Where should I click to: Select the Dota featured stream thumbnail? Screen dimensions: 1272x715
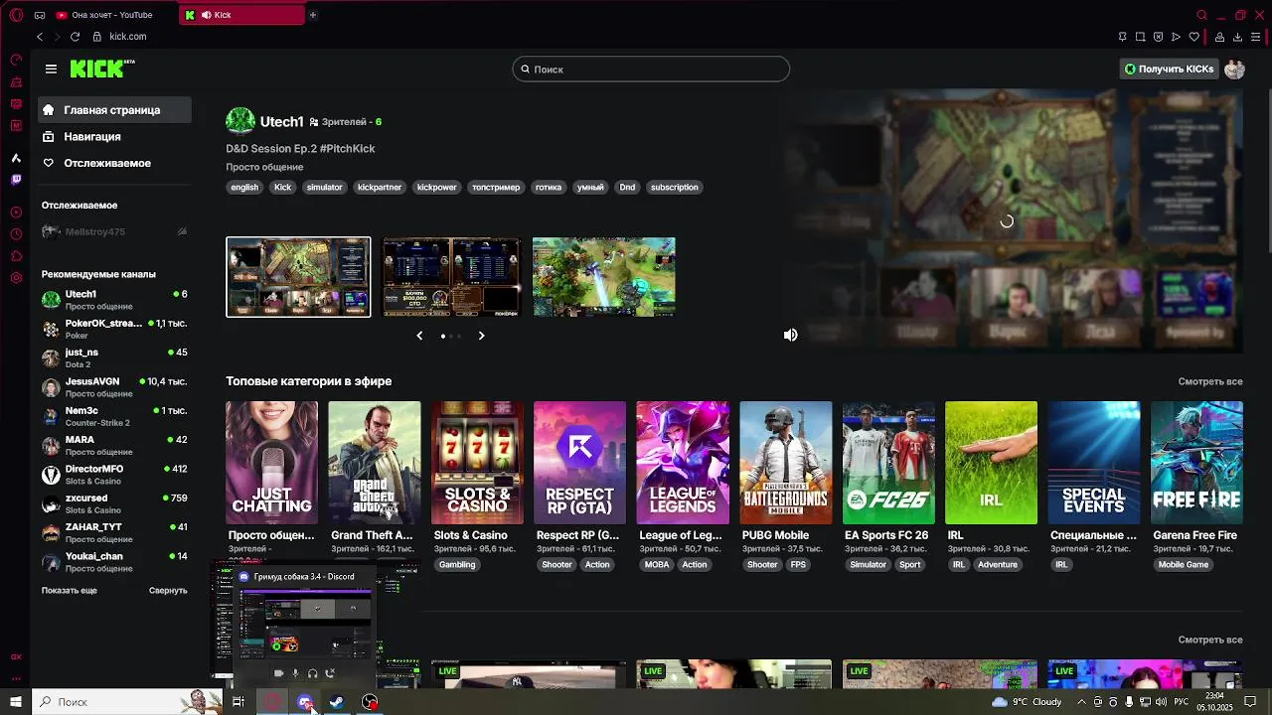pyautogui.click(x=604, y=277)
